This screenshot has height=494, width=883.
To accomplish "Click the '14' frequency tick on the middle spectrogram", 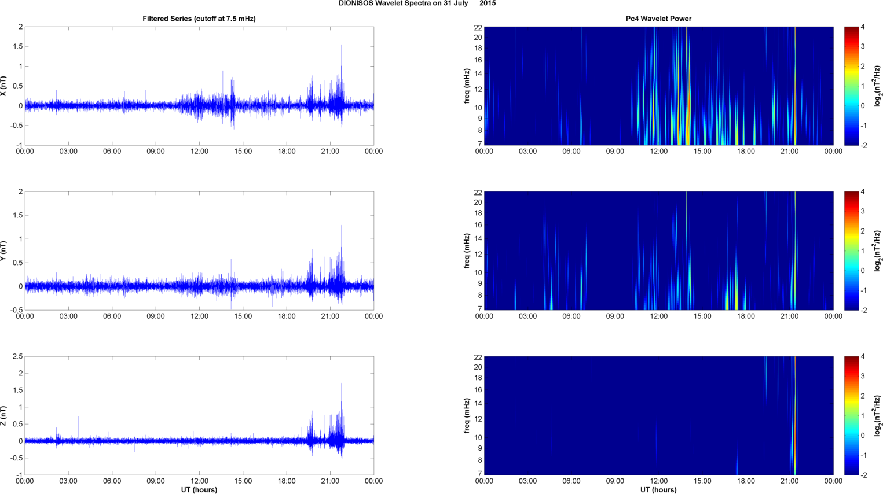I will 478,239.
